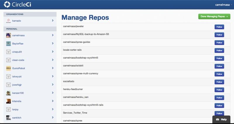
Task: Click camelmasa avatar in the sidebar
Action: pyautogui.click(x=8, y=35)
